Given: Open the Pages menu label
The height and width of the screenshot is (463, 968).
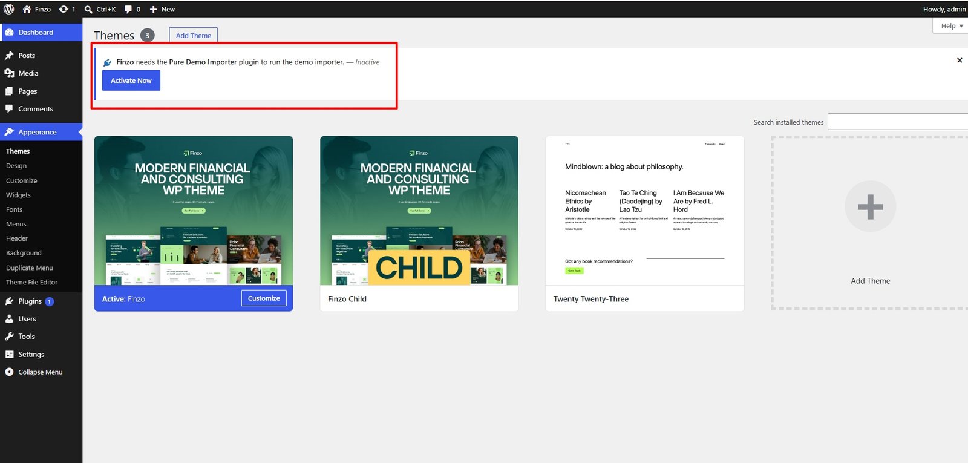Looking at the screenshot, I should tap(28, 91).
